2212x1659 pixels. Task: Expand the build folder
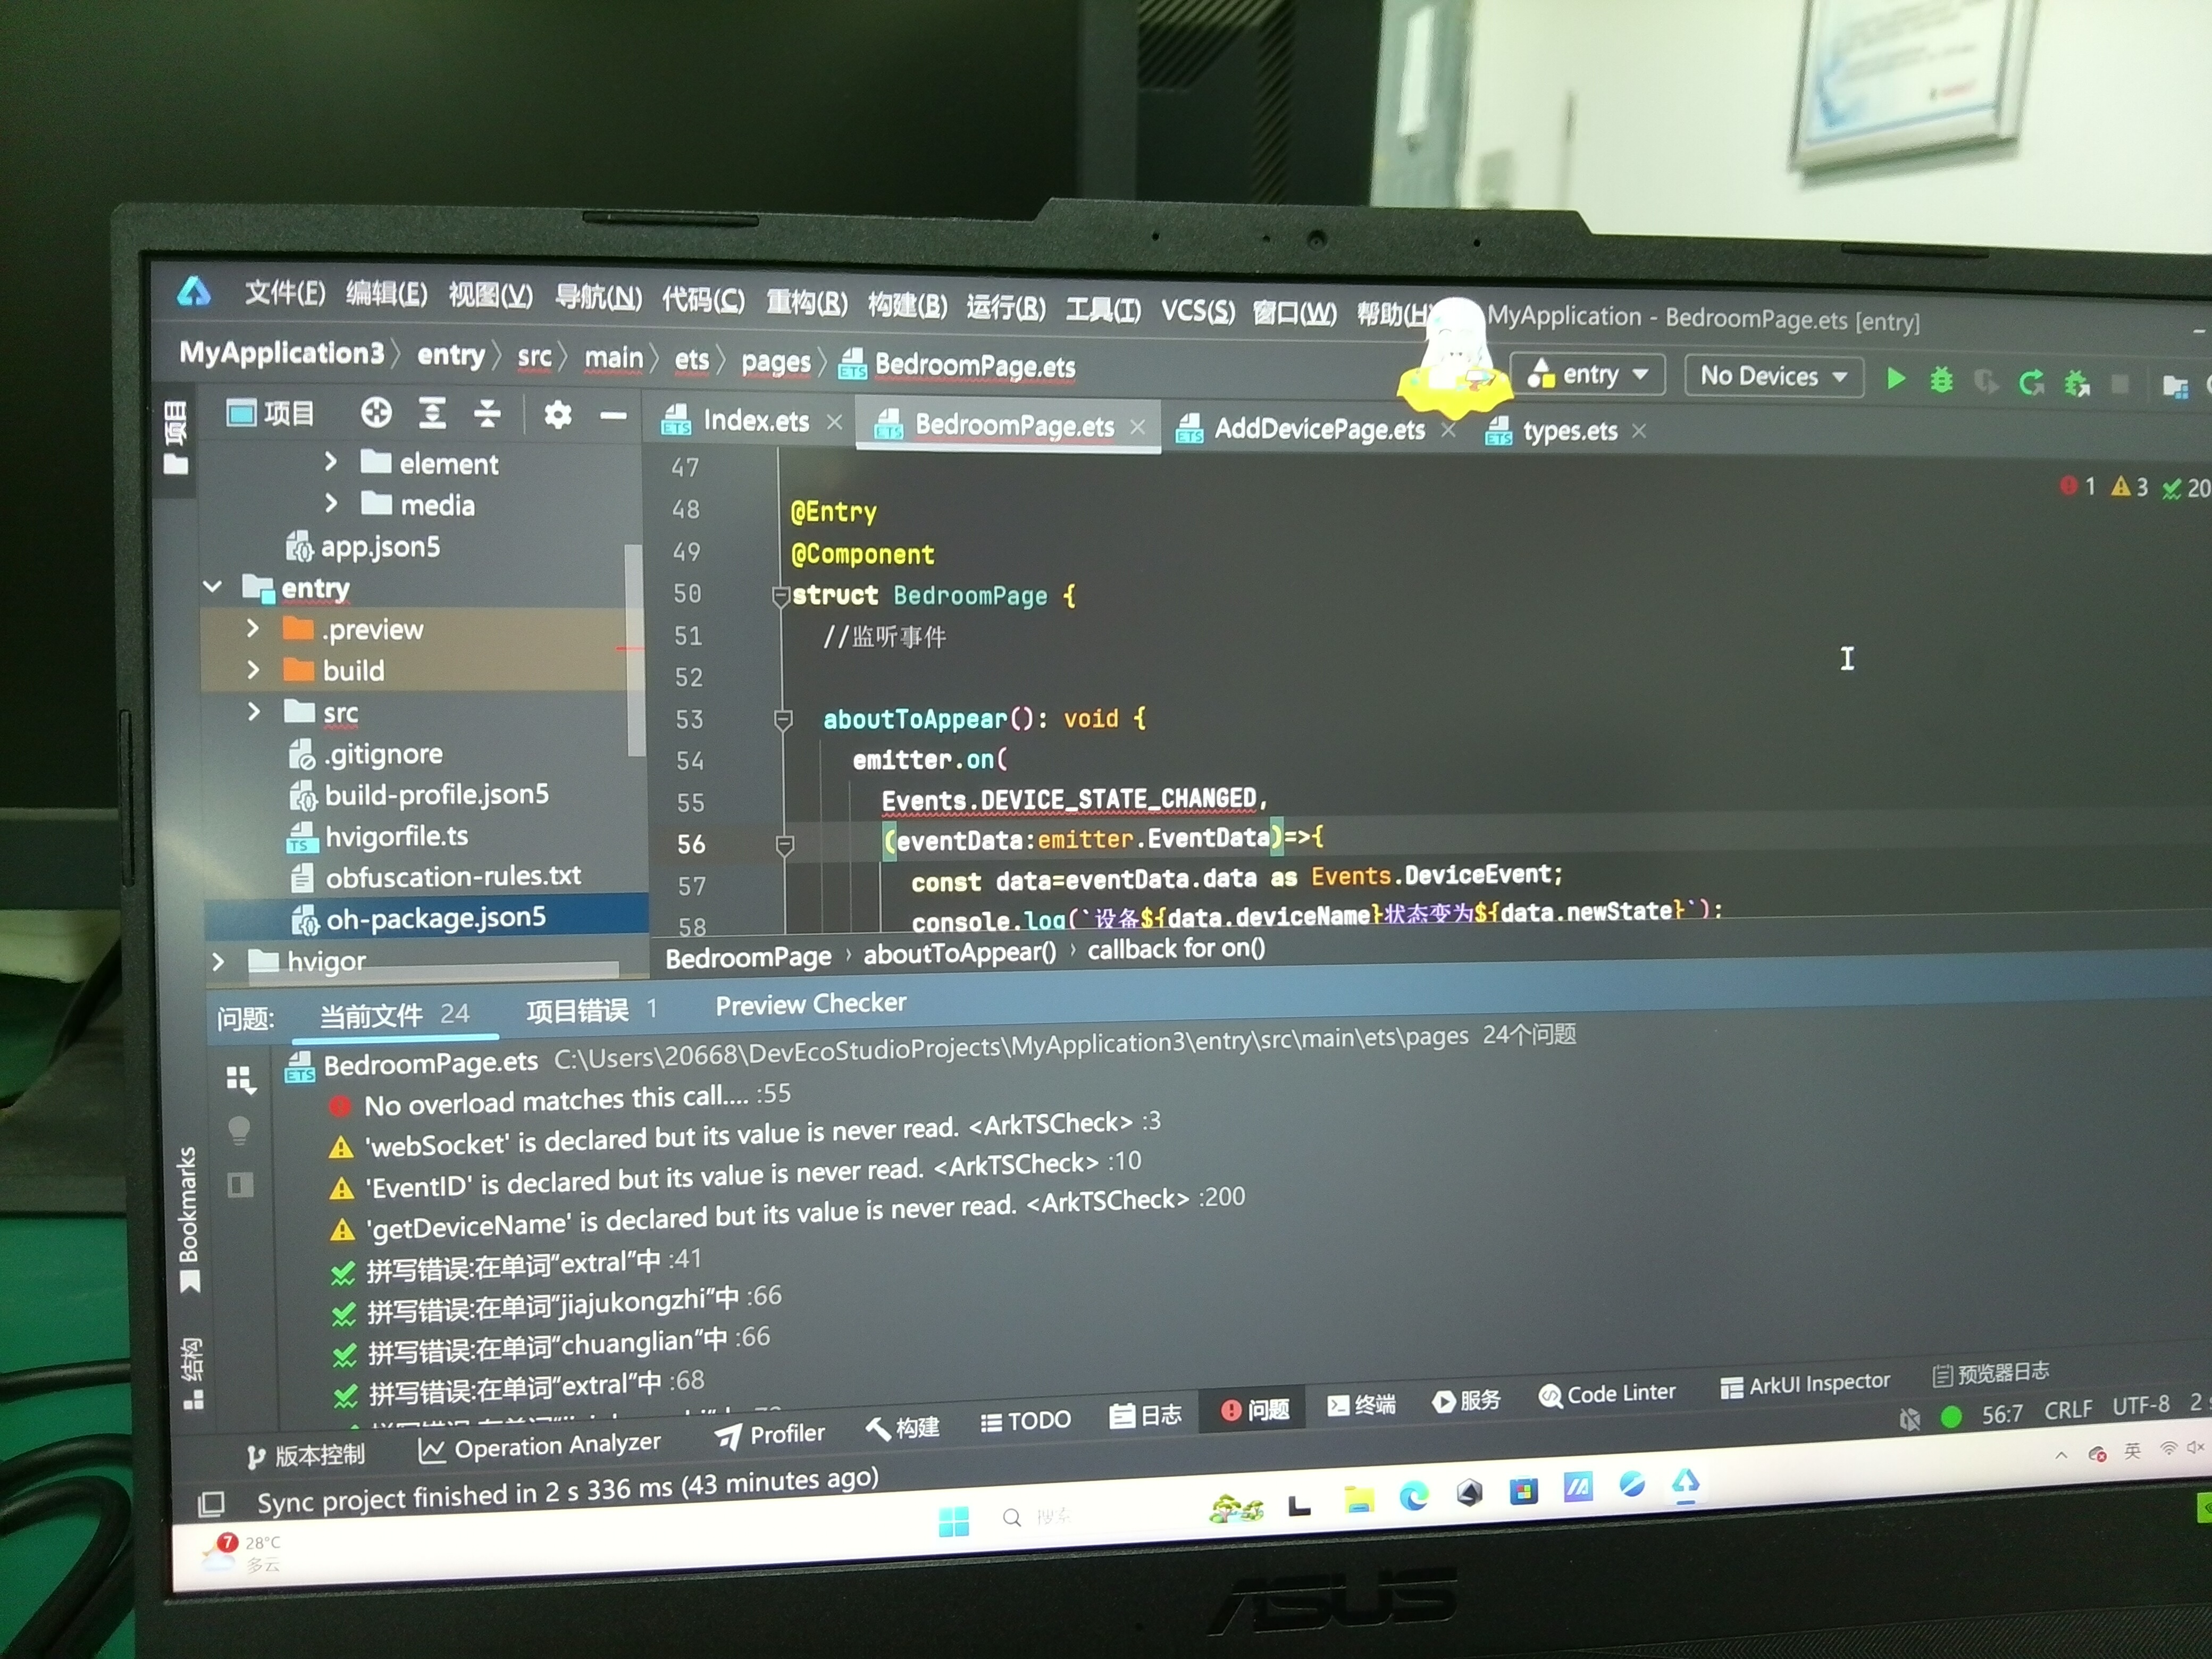253,670
